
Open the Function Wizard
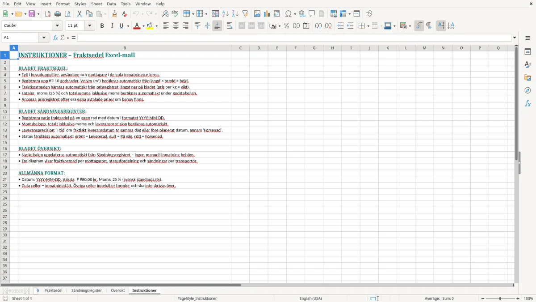click(56, 38)
